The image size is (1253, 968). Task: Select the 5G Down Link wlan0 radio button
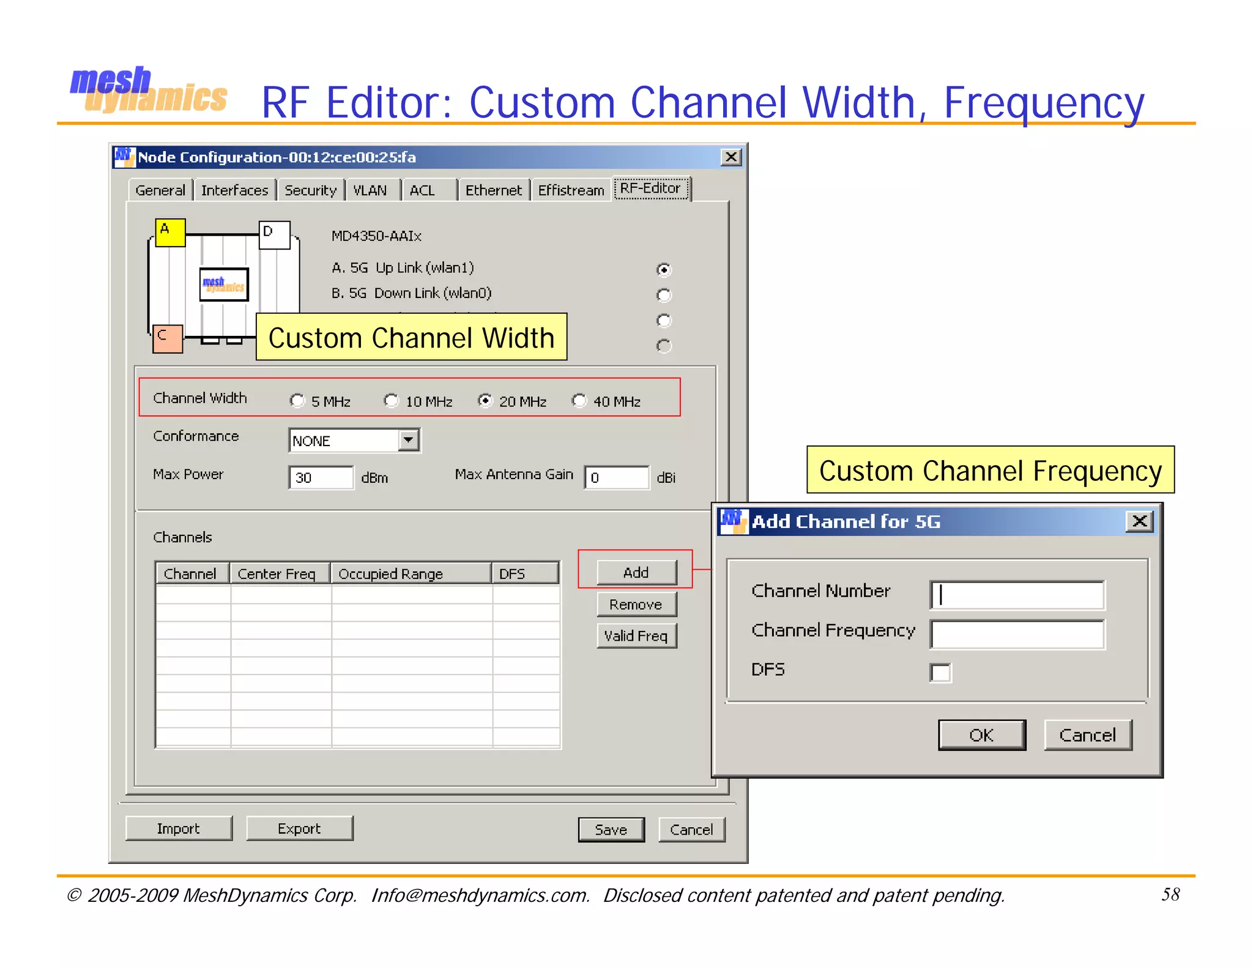click(664, 296)
